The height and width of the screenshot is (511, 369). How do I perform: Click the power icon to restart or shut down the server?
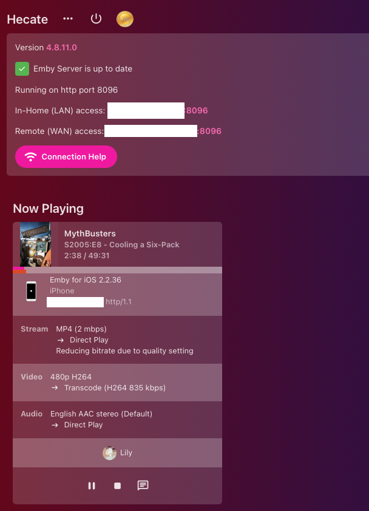[96, 19]
